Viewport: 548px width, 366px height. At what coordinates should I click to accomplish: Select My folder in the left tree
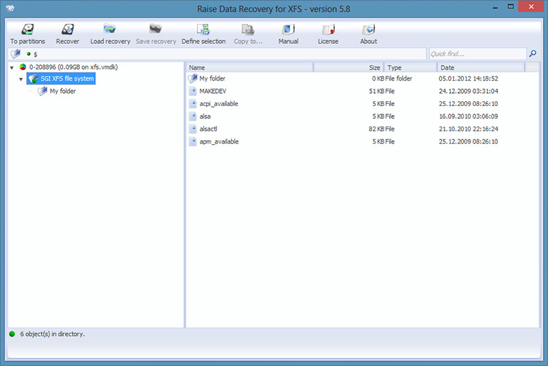(x=62, y=91)
